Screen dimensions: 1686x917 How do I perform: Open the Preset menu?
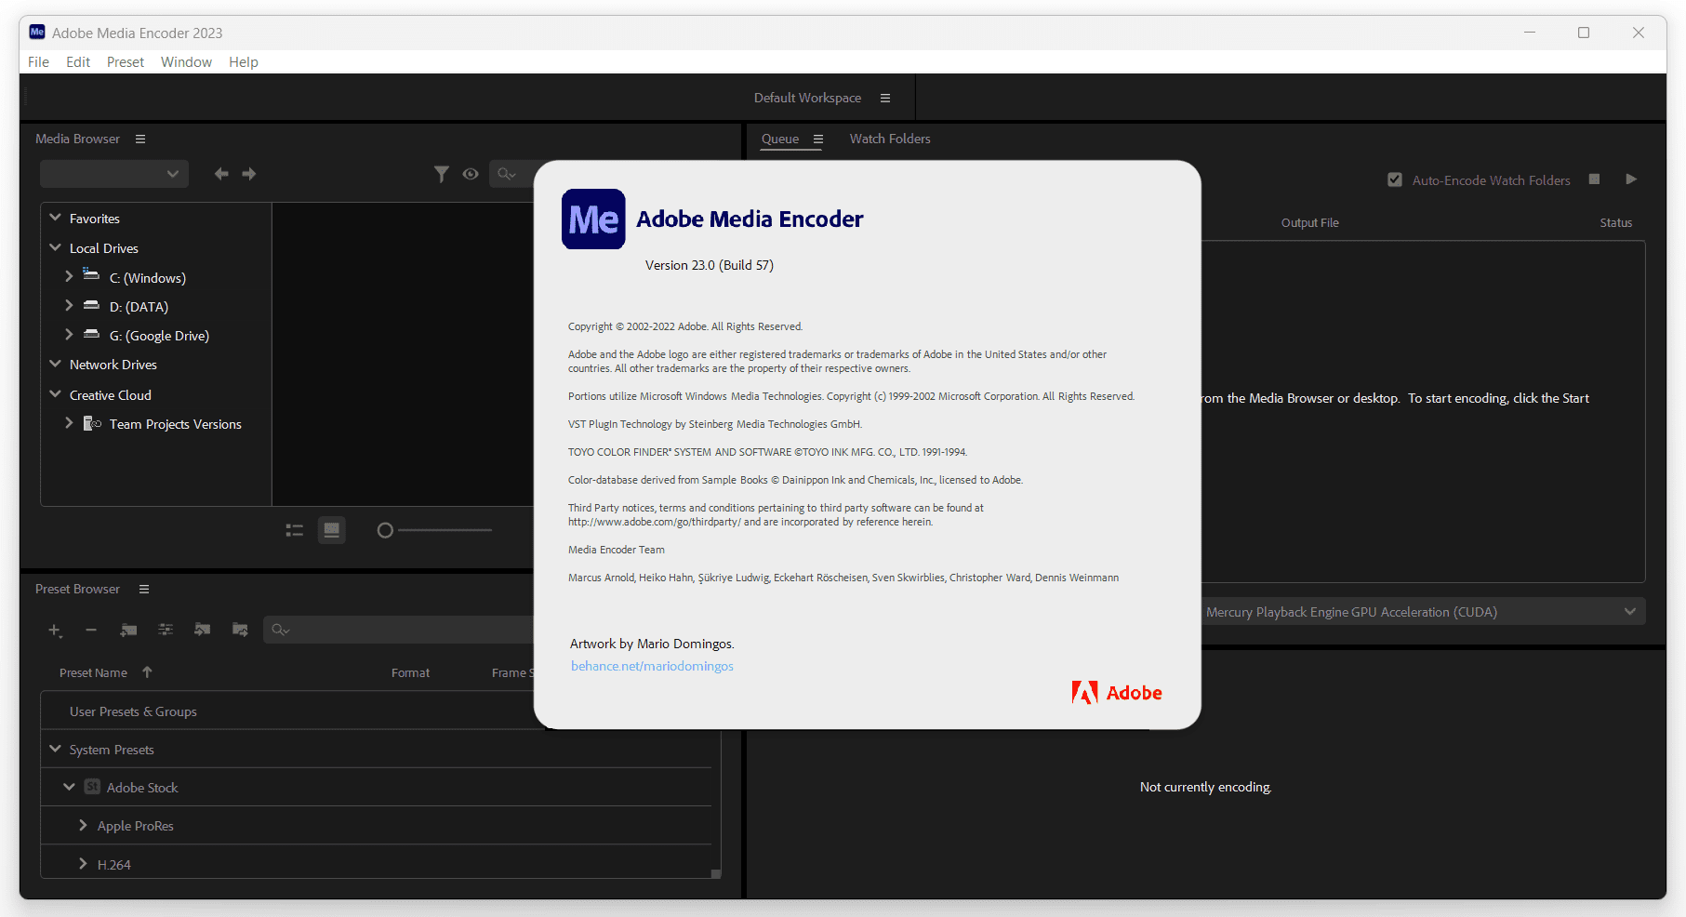[126, 62]
